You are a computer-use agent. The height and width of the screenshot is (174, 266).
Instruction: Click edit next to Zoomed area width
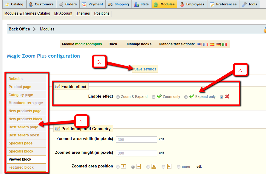(x=162, y=139)
